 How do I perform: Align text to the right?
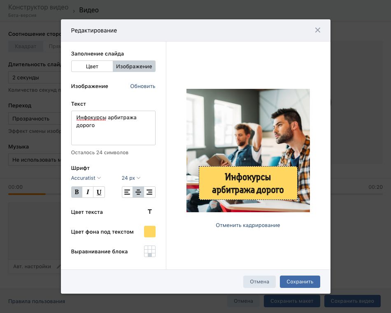(x=149, y=192)
